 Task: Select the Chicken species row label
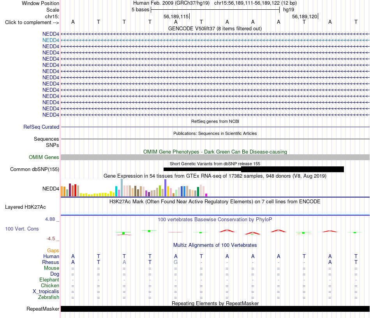pos(50,285)
